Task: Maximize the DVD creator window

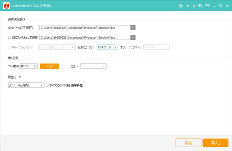Action: tap(220, 6)
